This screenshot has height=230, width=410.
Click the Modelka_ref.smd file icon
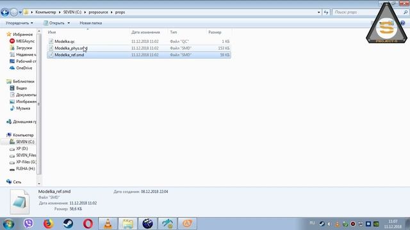(51, 55)
